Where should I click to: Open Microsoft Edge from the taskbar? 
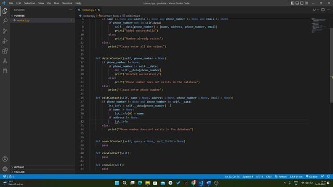pos(140,183)
